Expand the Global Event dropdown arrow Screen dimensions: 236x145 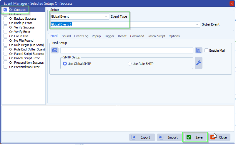197,24
